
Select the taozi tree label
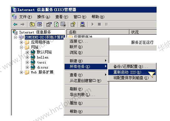[x=41, y=62]
